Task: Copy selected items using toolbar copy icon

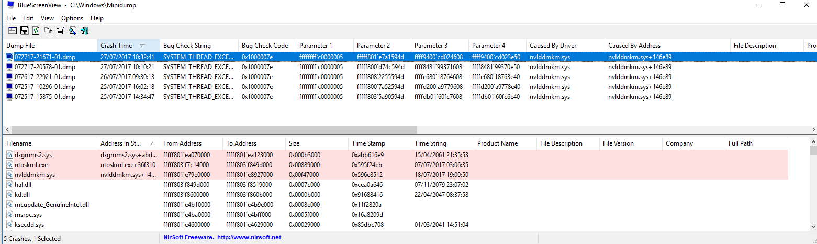Action: 48,31
